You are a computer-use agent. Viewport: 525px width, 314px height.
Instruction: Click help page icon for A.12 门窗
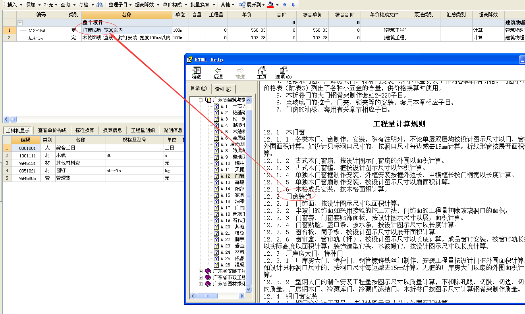pyautogui.click(x=216, y=176)
